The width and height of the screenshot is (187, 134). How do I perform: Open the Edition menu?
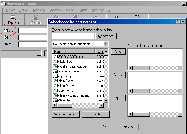[x=24, y=10]
